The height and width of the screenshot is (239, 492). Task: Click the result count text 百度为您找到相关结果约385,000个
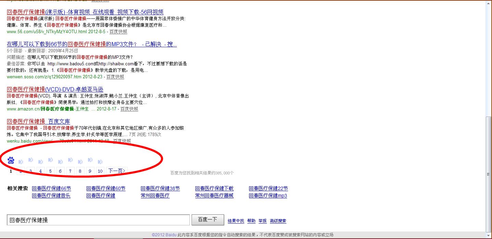pyautogui.click(x=202, y=173)
